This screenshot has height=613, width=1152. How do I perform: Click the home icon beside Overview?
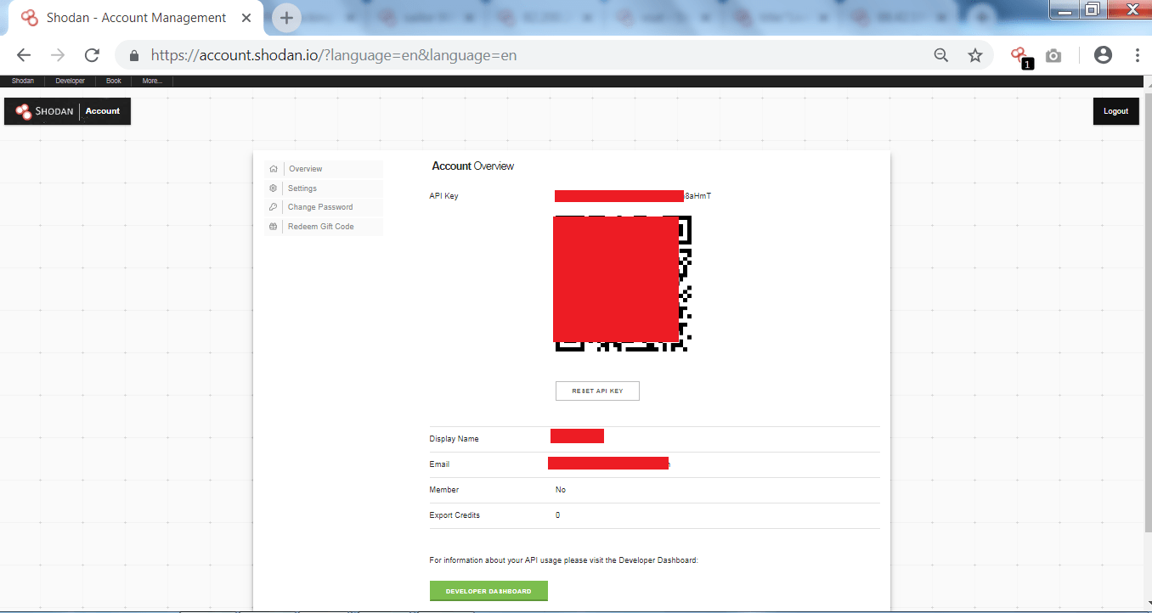274,169
